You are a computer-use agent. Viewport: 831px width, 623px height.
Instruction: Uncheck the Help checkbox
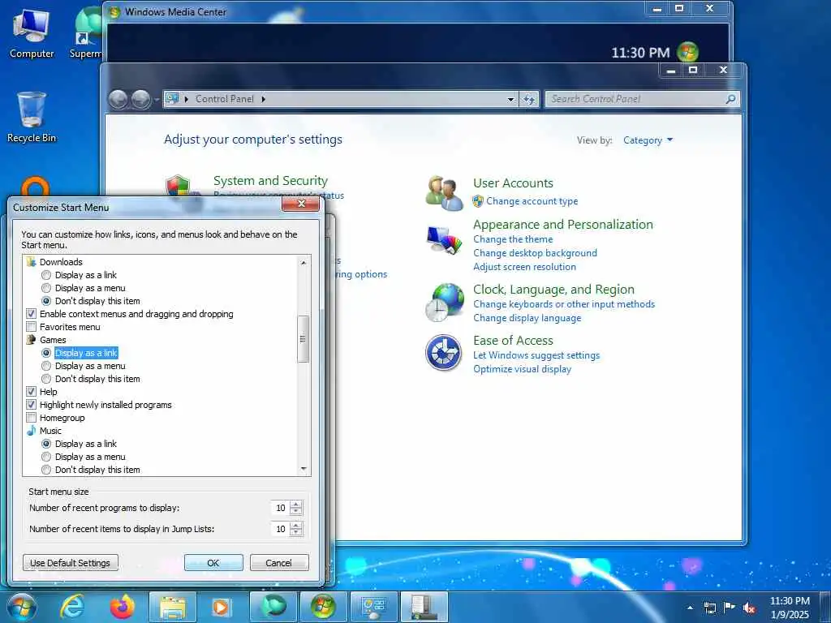(x=32, y=392)
